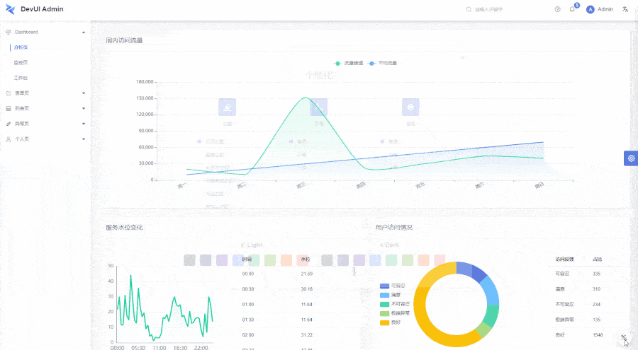This screenshot has height=350, width=638.
Task: Expand the 列表页 menu arrow
Action: [x=84, y=108]
